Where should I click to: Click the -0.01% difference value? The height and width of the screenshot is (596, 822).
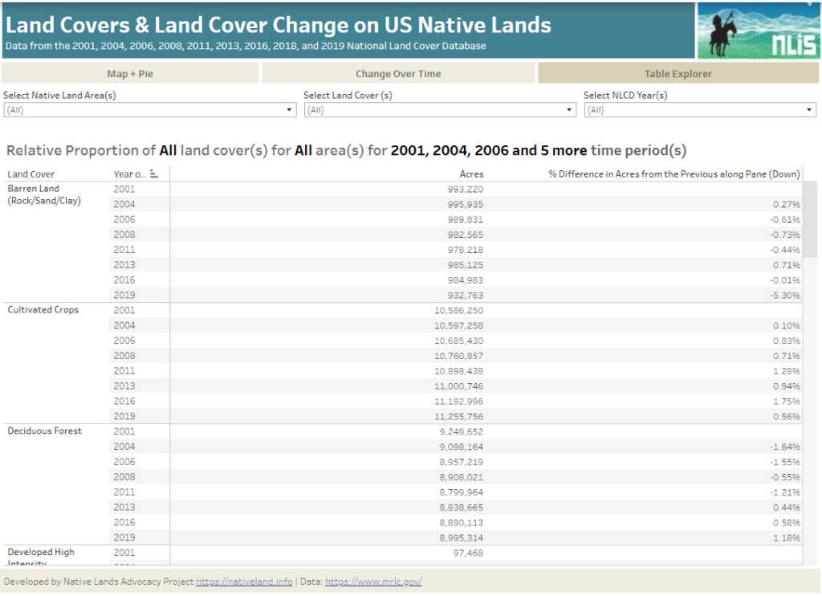785,280
